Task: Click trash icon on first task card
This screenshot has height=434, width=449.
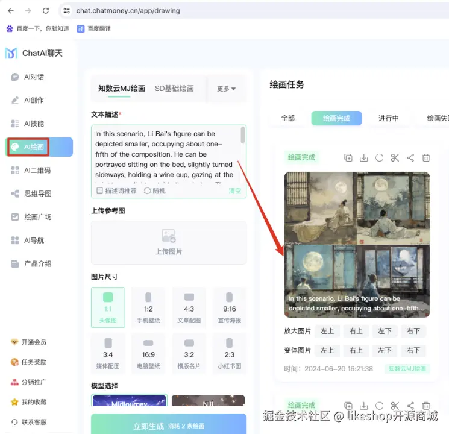Action: tap(426, 157)
